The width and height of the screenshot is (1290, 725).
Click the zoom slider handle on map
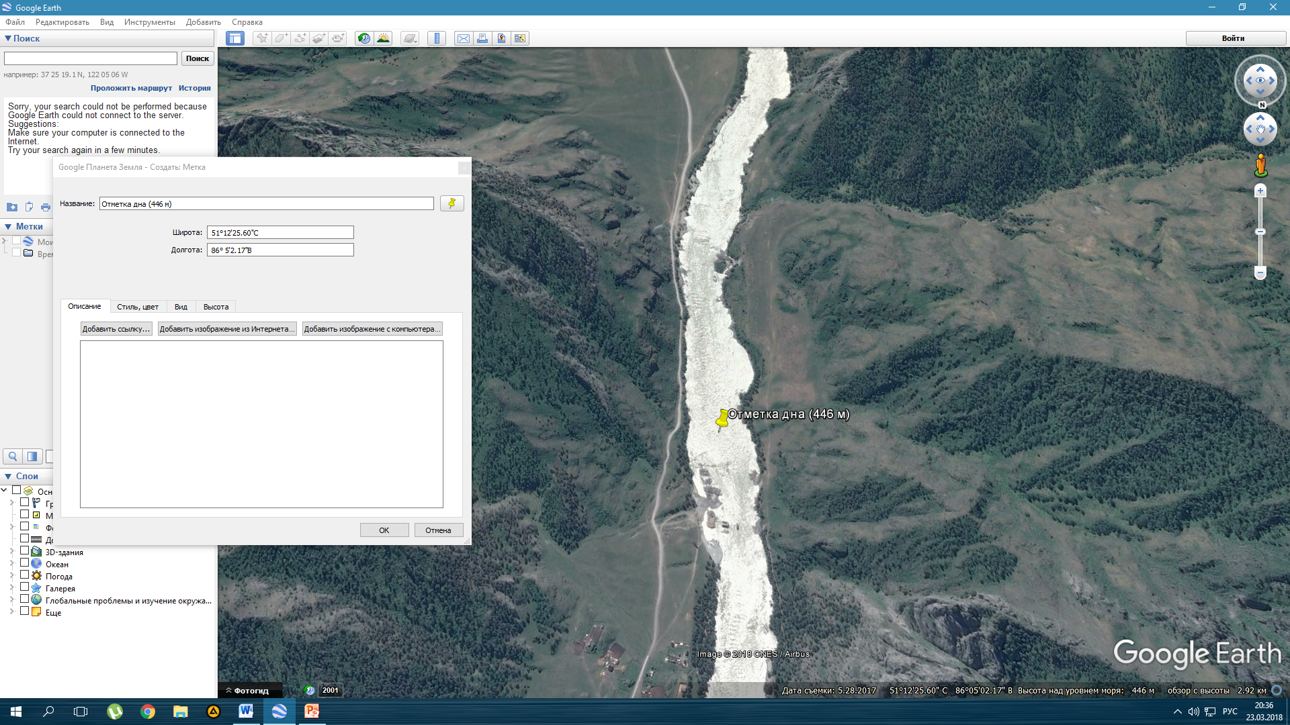(x=1260, y=232)
